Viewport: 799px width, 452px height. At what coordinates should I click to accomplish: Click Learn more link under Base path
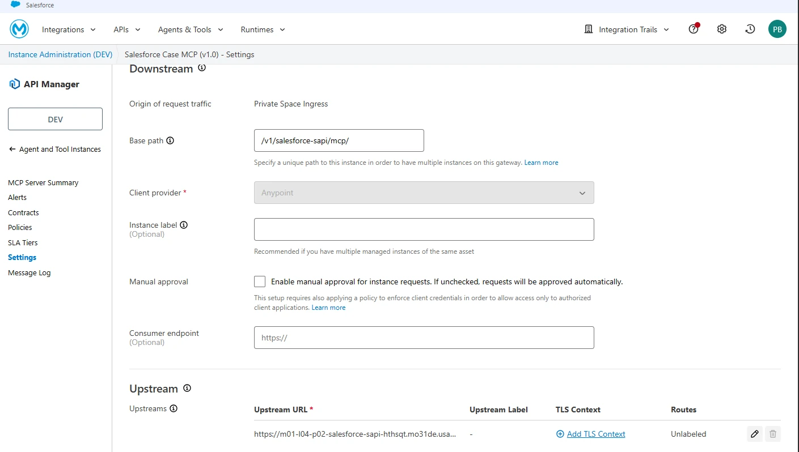tap(541, 163)
